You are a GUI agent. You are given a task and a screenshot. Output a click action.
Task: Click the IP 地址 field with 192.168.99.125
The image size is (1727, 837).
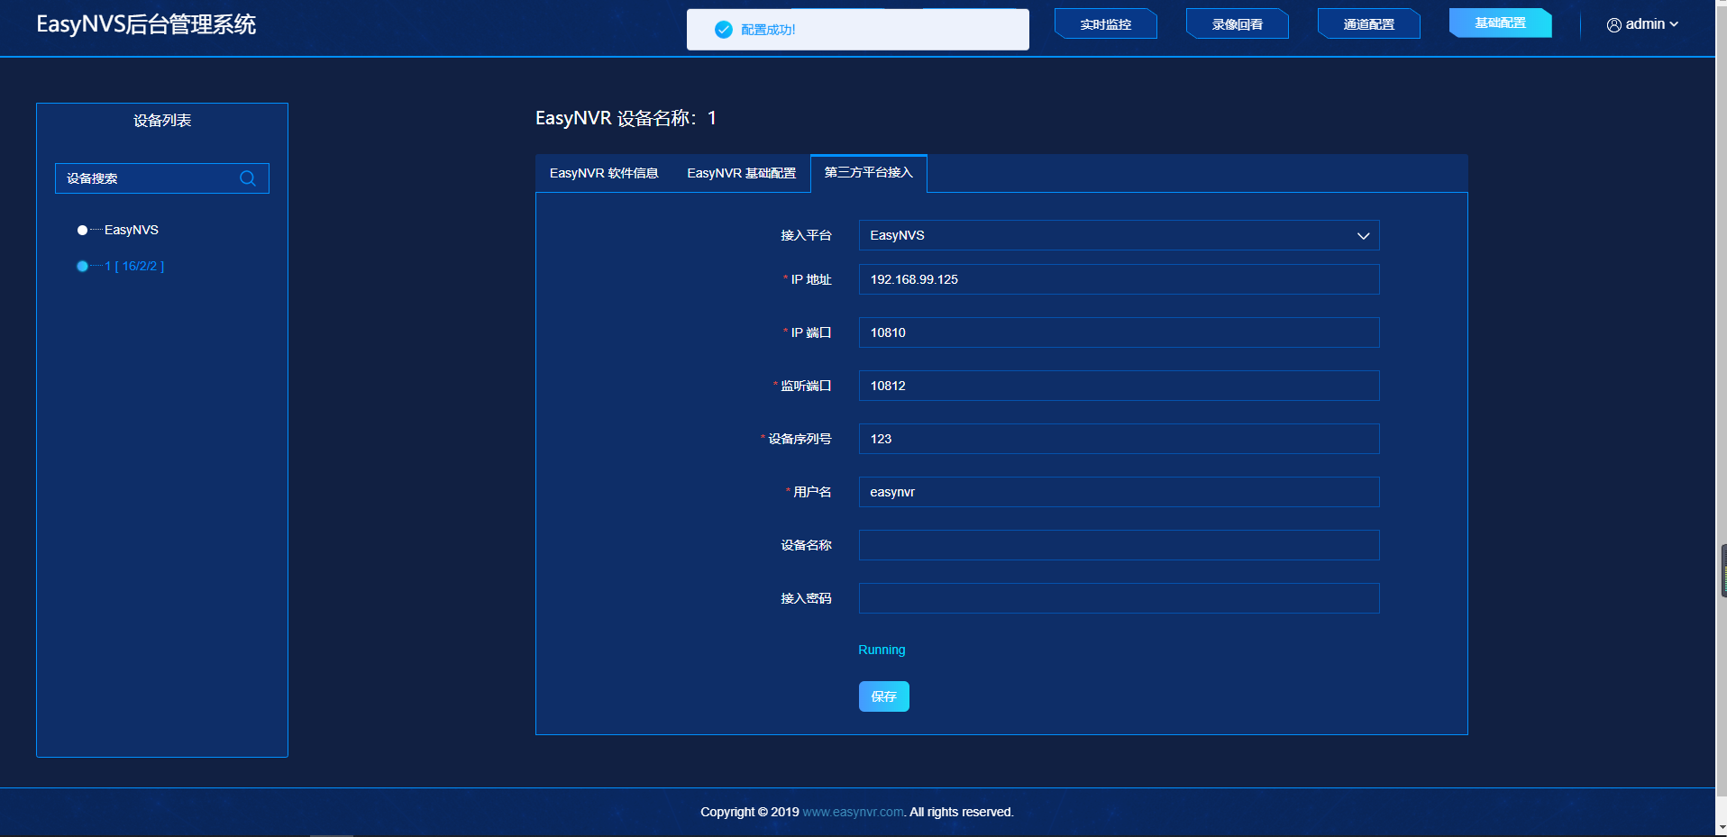tap(1119, 279)
